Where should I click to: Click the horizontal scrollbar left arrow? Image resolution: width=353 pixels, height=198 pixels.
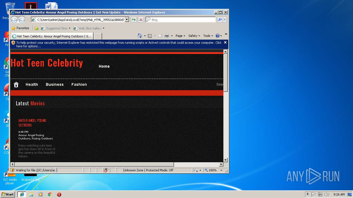tap(12, 164)
